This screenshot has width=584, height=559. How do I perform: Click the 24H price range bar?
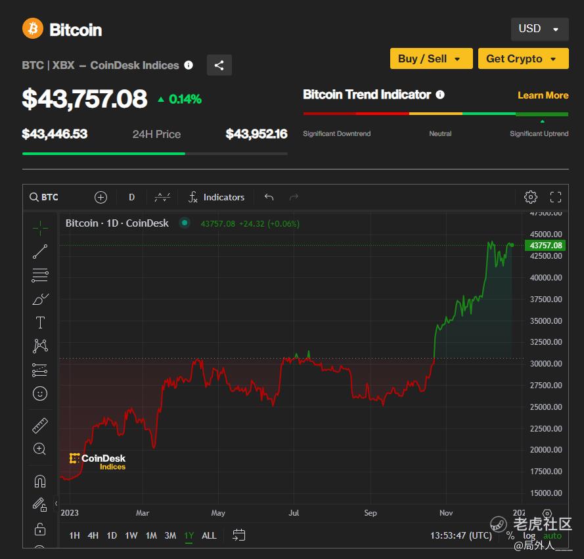pos(154,154)
